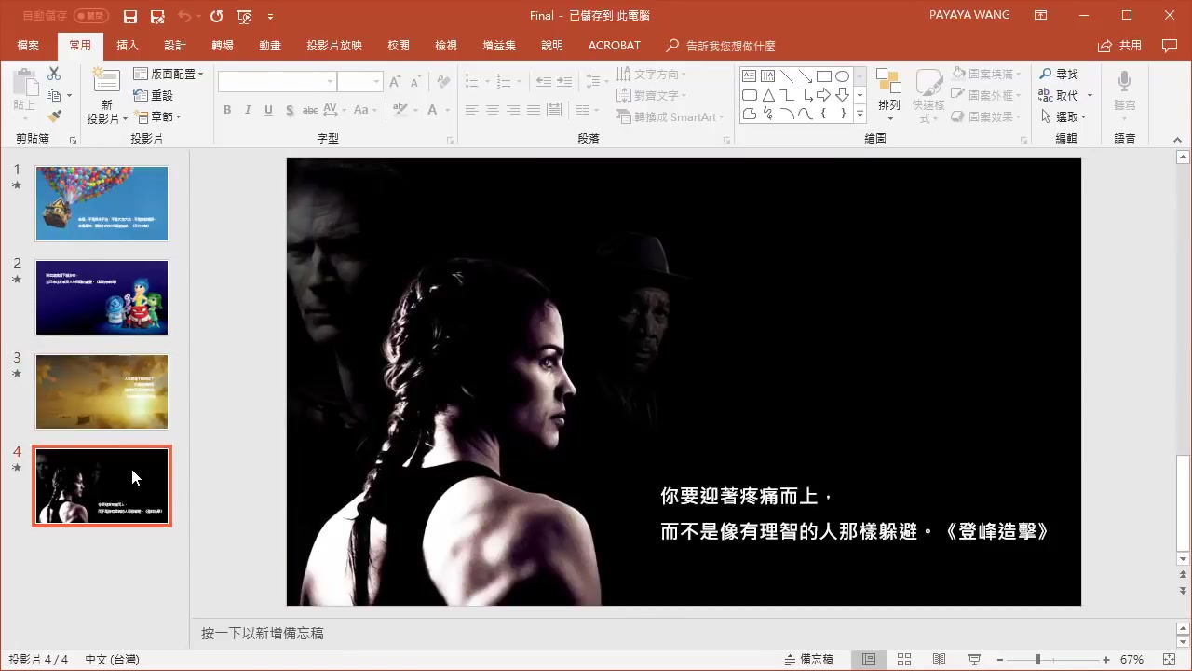Open the font name combo box
The height and width of the screenshot is (671, 1192).
277,82
